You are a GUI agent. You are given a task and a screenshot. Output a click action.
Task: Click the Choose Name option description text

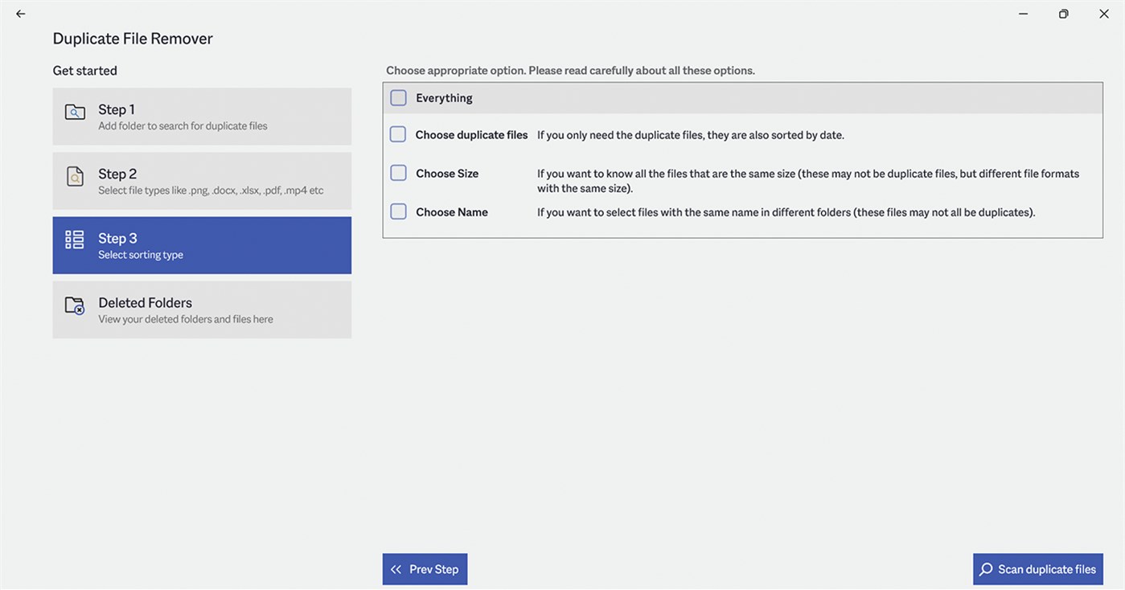coord(786,212)
